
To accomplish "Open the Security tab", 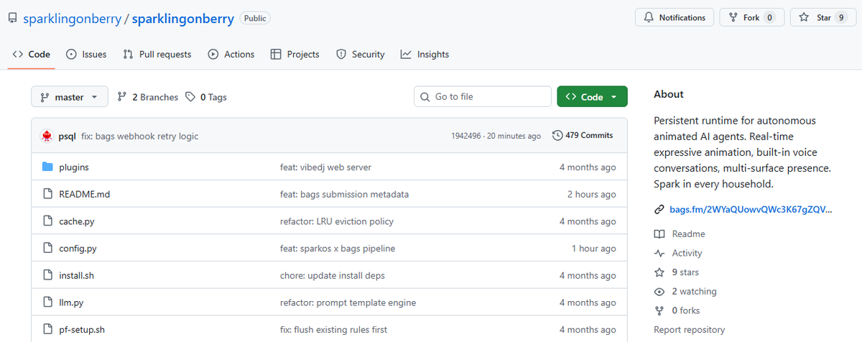I will pos(361,54).
